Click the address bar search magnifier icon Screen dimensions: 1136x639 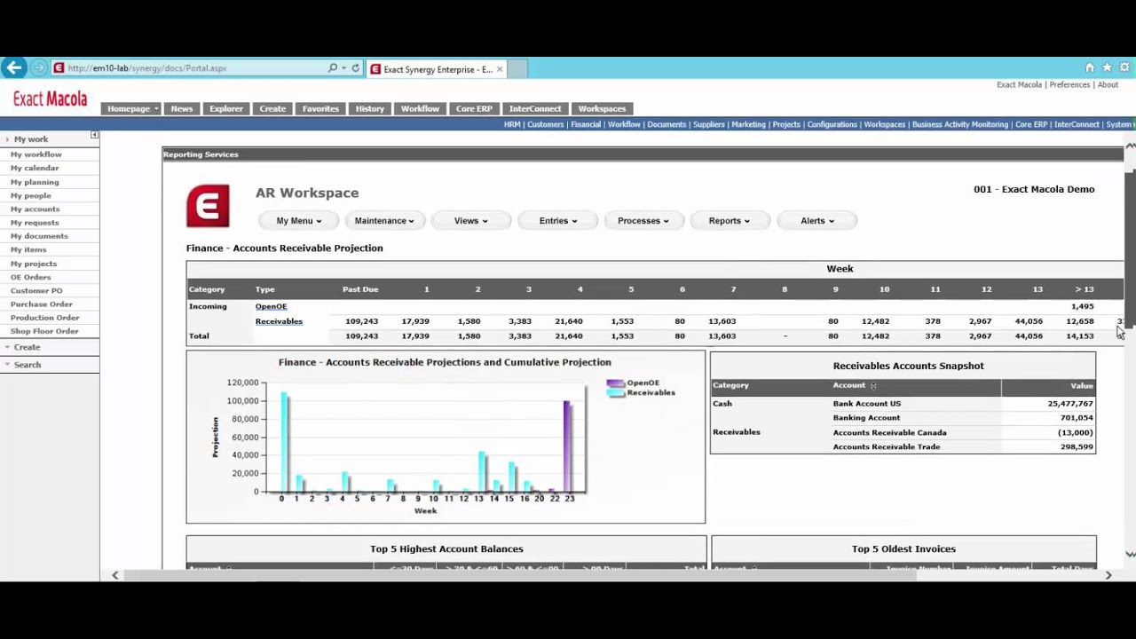333,67
